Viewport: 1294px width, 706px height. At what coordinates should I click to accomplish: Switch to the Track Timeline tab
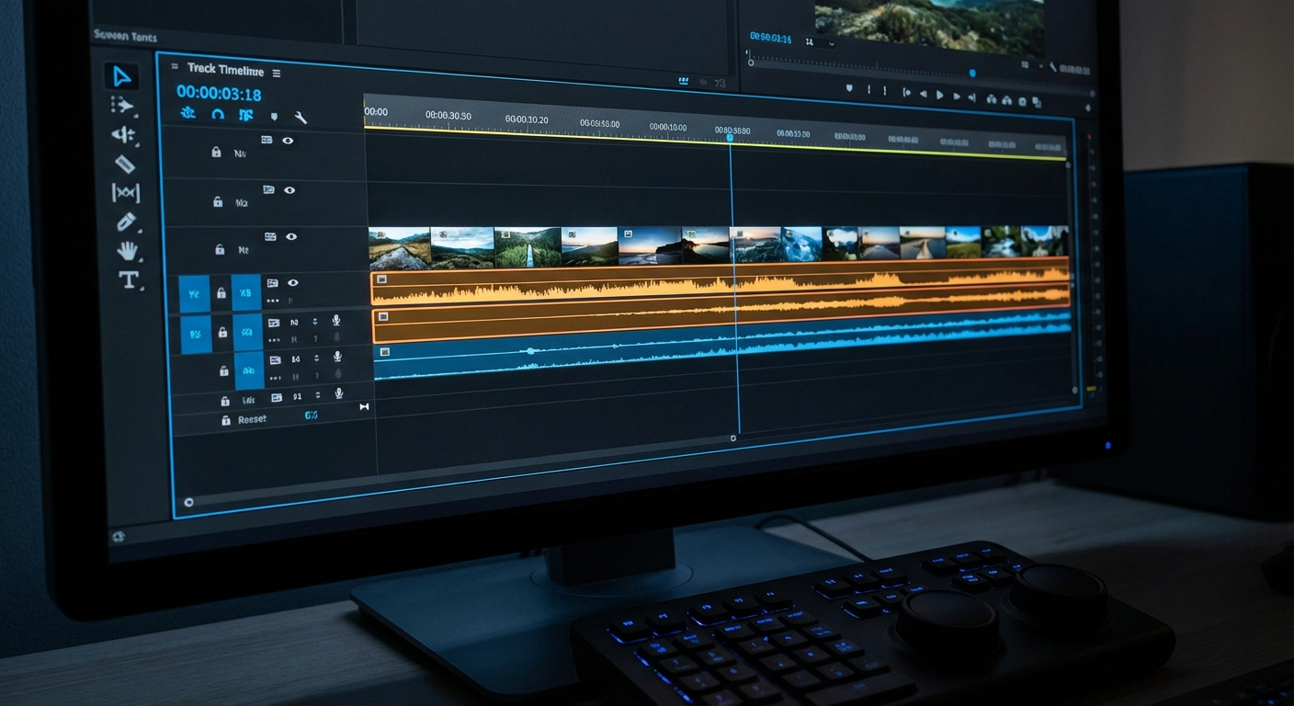226,70
